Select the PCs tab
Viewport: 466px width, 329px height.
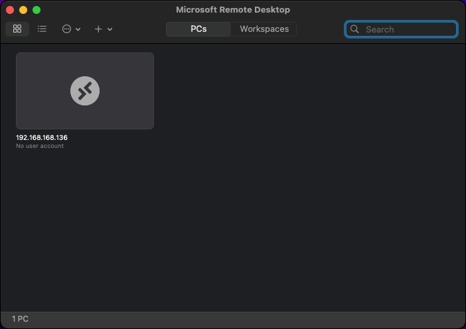pyautogui.click(x=198, y=29)
